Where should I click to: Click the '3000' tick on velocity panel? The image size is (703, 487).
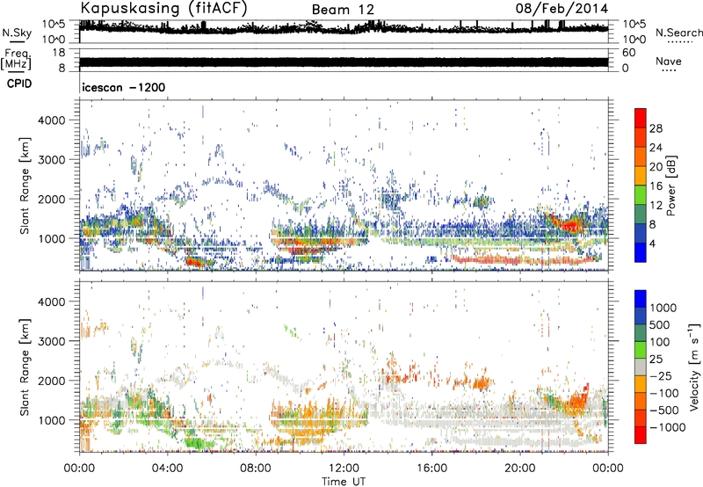click(x=51, y=341)
